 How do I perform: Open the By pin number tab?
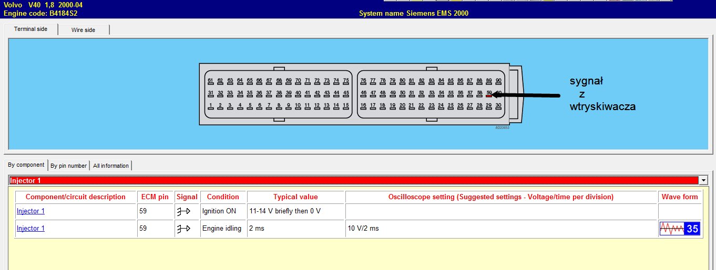68,166
